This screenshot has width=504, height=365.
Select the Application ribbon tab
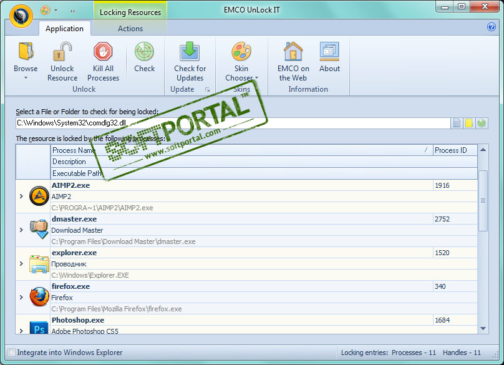[64, 28]
